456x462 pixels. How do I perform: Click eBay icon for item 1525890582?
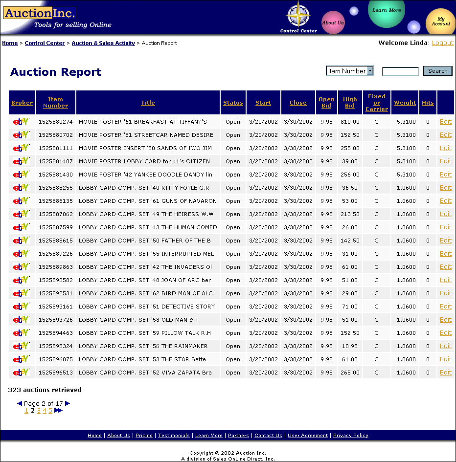[22, 280]
